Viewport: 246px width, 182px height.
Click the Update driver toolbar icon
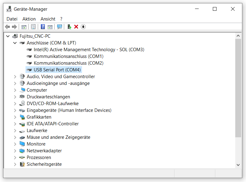tap(69, 27)
